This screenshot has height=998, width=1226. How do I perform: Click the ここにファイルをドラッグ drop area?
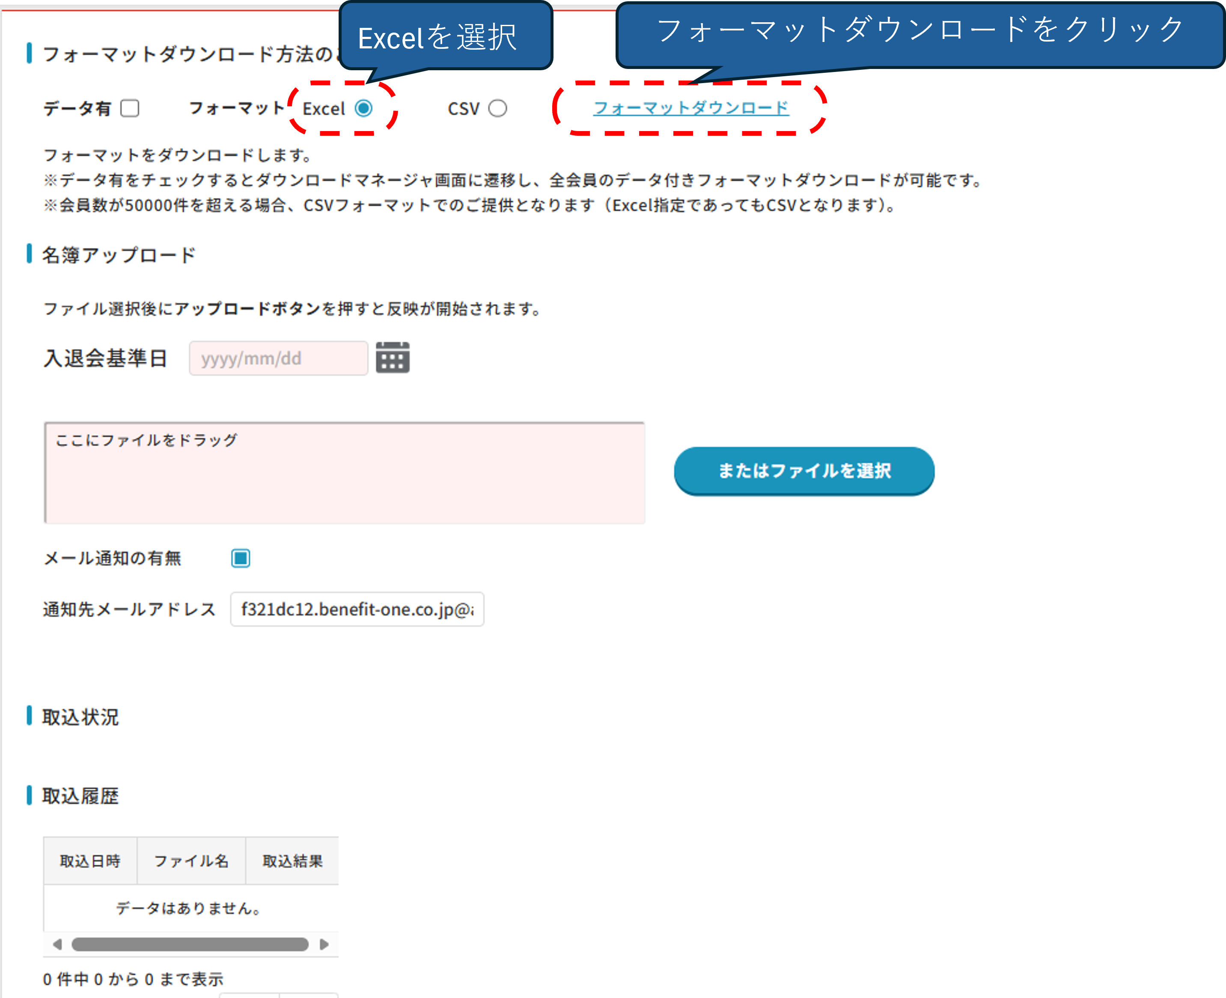[x=344, y=472]
